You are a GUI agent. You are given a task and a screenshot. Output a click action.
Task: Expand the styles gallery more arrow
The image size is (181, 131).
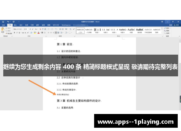coord(162,33)
